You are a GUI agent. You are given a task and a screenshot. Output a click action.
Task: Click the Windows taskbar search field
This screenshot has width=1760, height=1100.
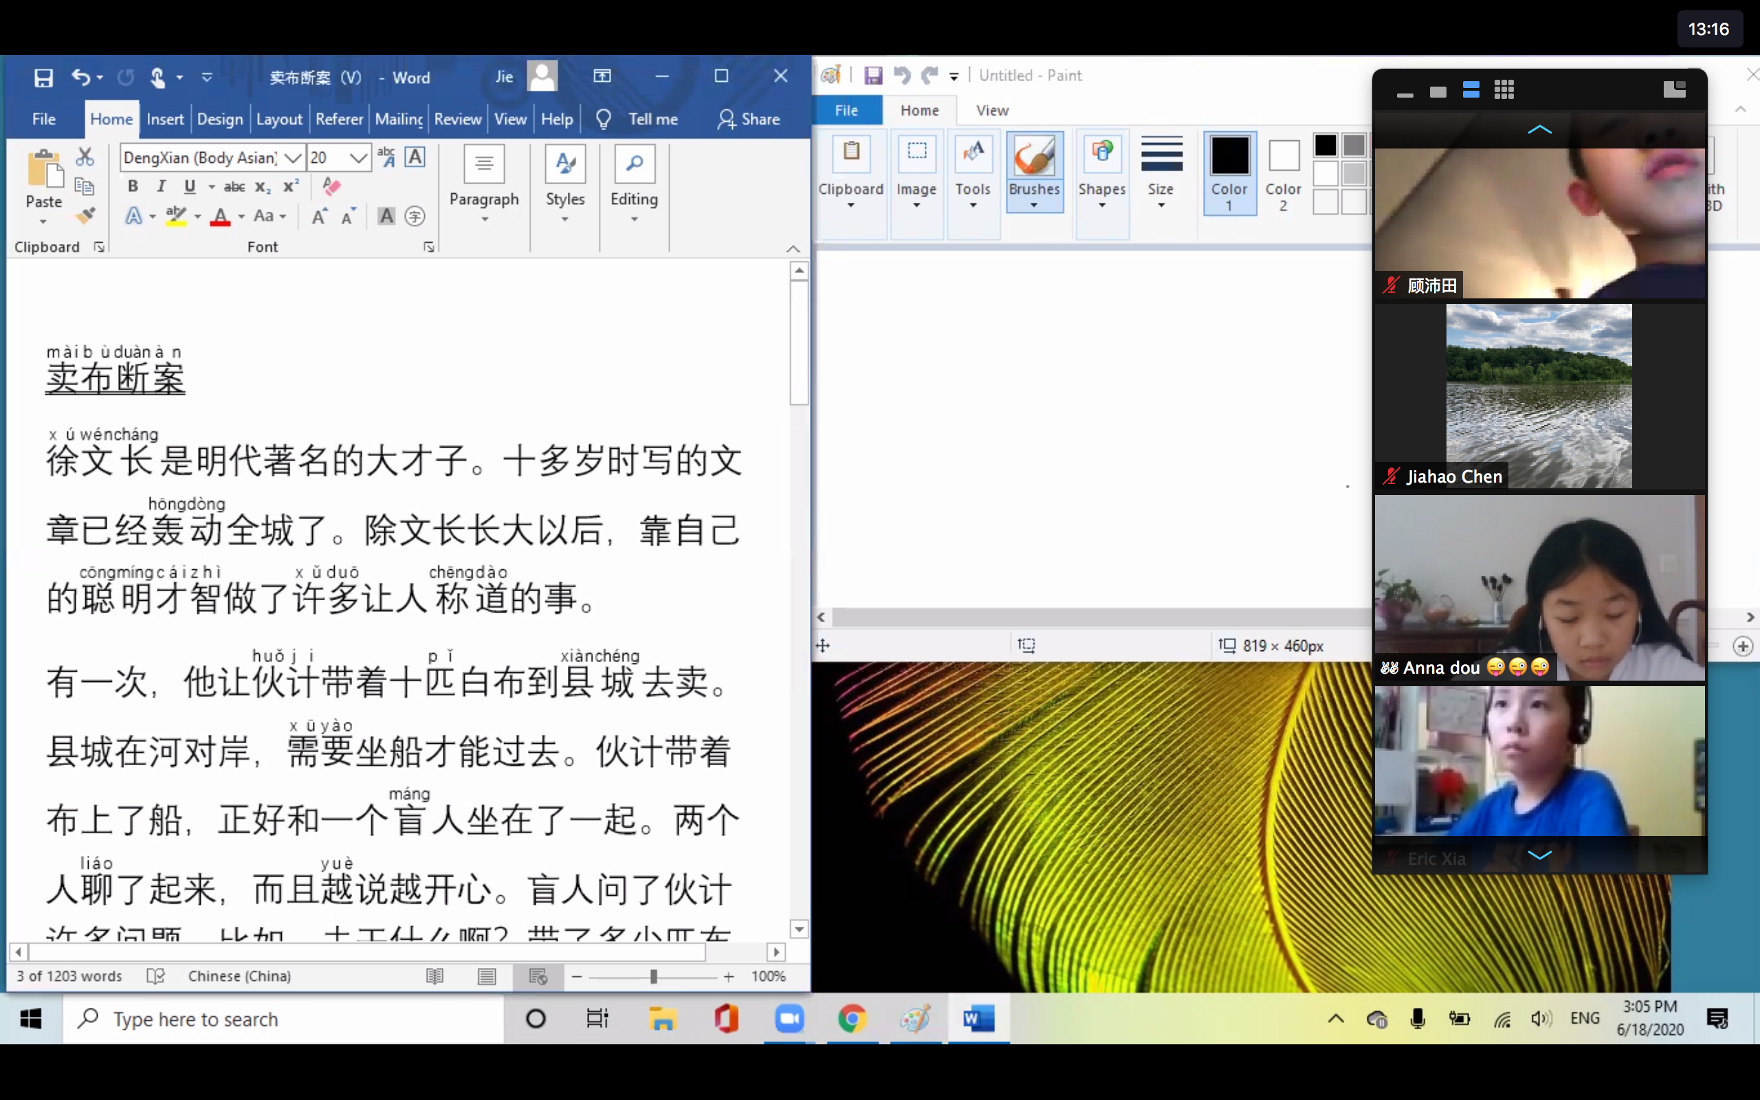(x=284, y=1018)
